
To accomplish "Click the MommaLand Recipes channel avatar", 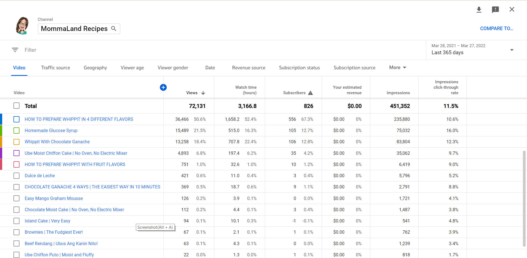I will click(22, 26).
